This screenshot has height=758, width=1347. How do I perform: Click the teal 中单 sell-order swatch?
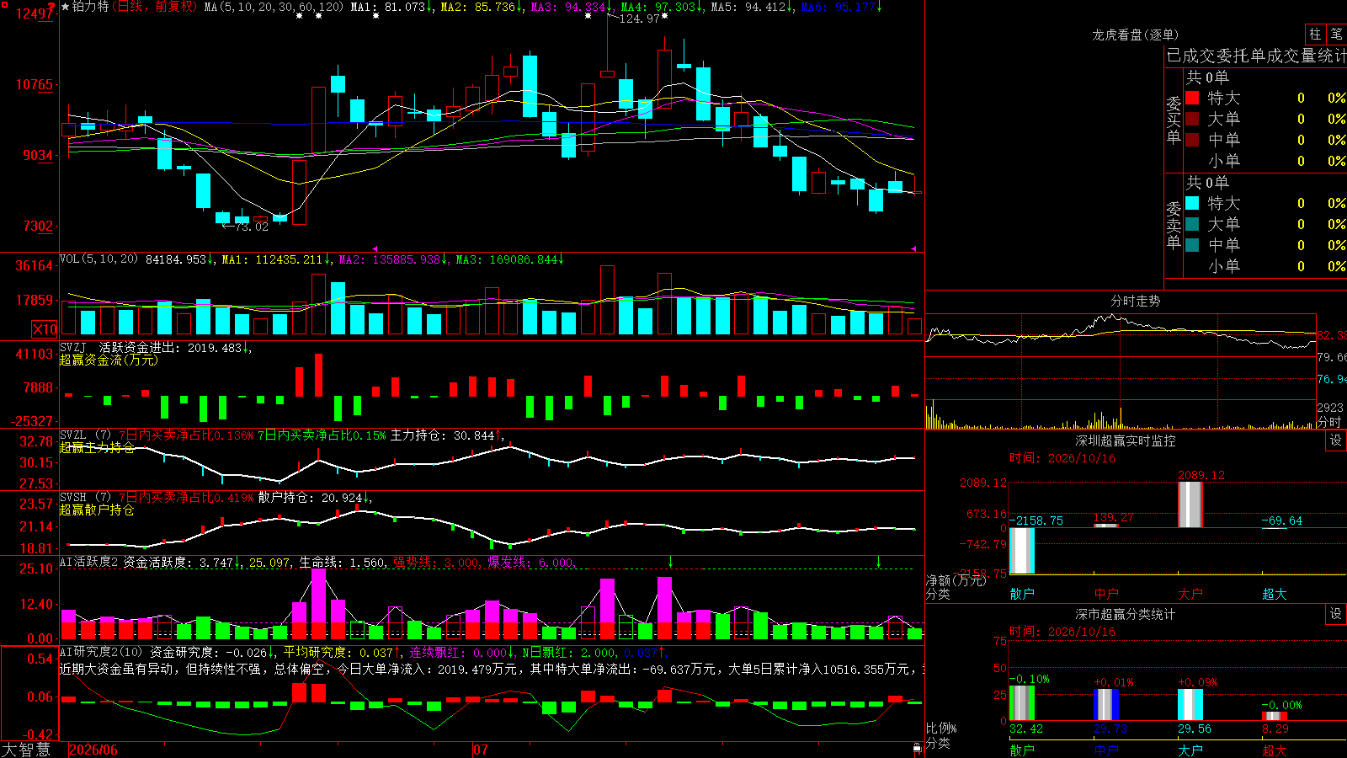pyautogui.click(x=1192, y=245)
